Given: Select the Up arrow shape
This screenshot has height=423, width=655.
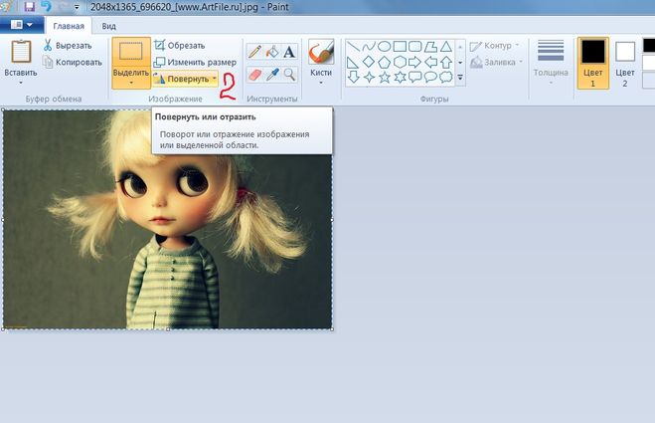Looking at the screenshot, I should (x=446, y=63).
